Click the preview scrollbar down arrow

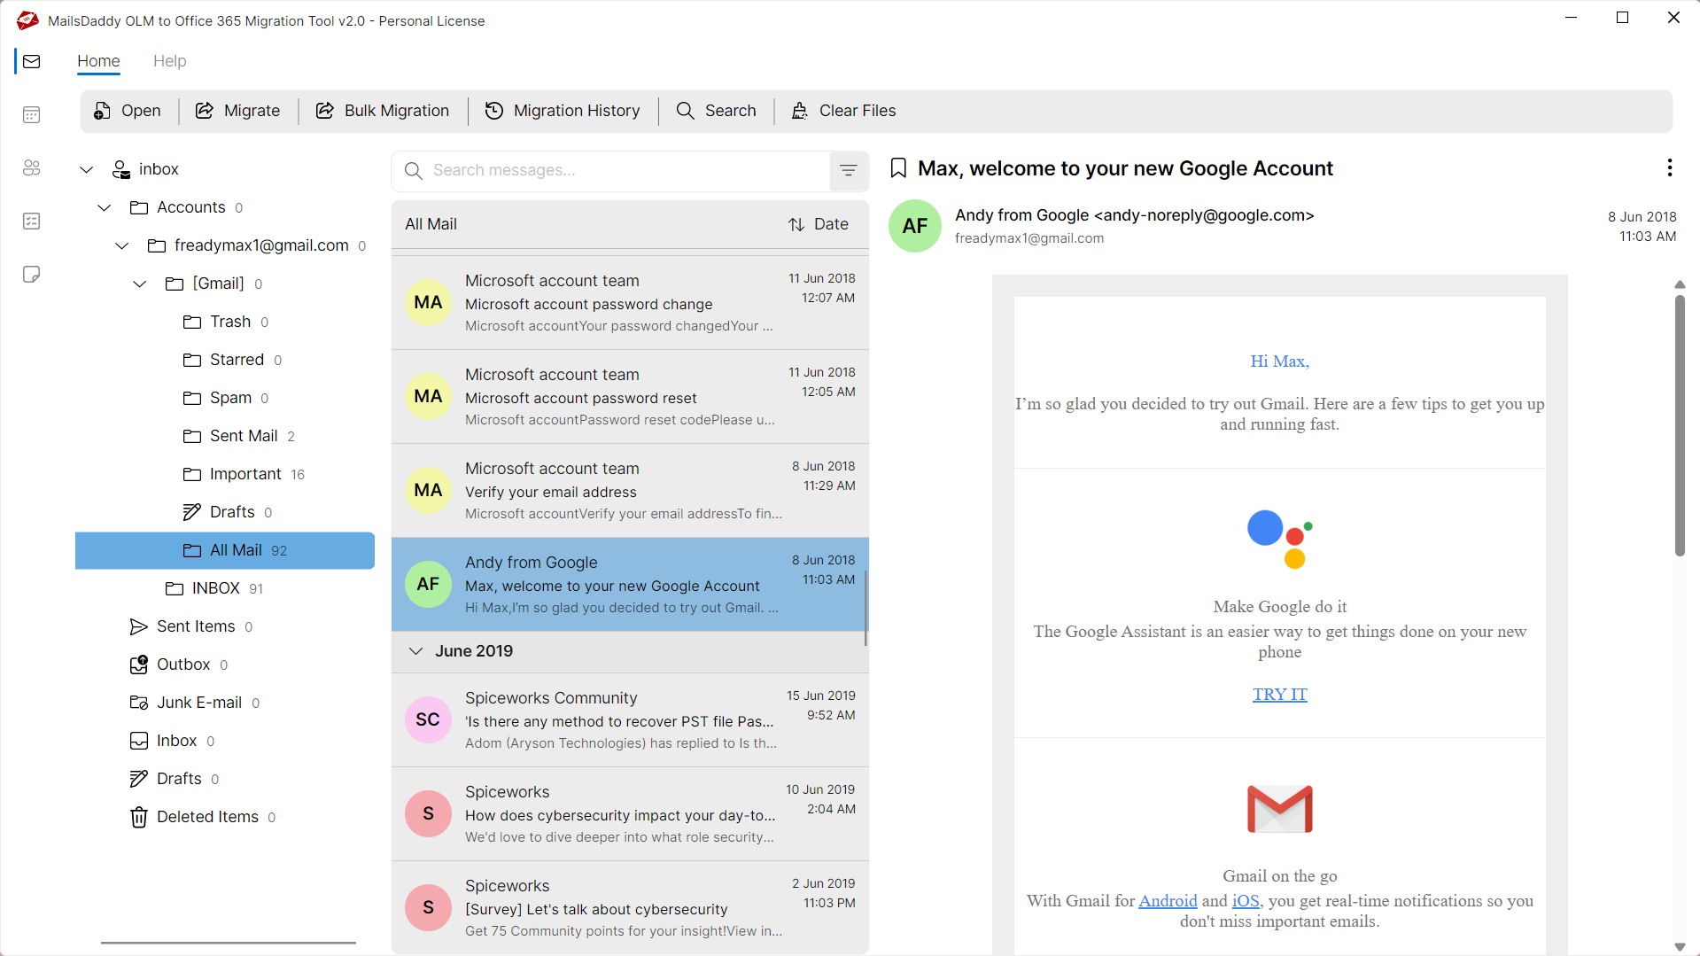pos(1680,947)
